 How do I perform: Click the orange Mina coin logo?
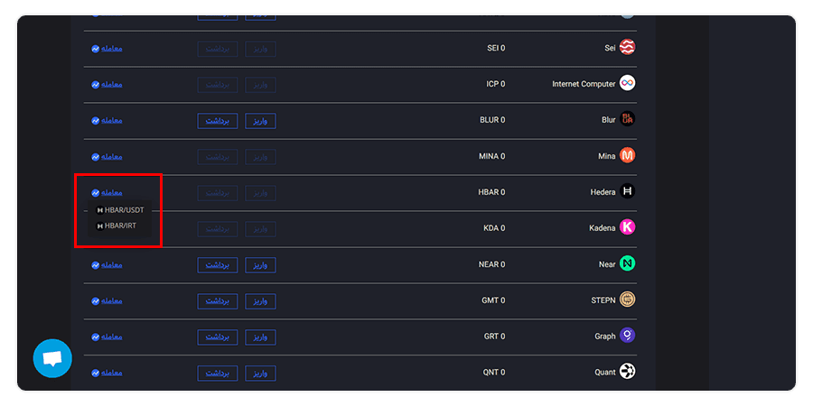628,155
